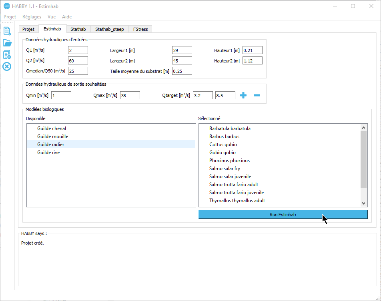381x301 pixels.
Task: Open the Aide menu
Action: click(67, 17)
